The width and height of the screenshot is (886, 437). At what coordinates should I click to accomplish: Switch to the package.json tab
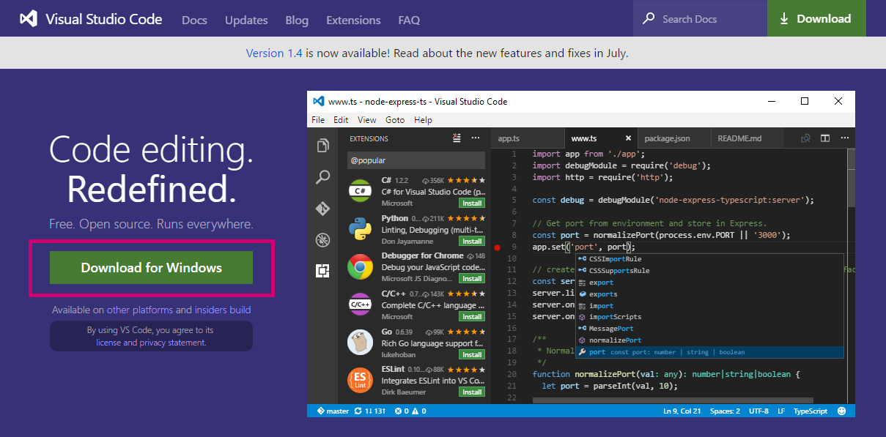[x=674, y=138]
